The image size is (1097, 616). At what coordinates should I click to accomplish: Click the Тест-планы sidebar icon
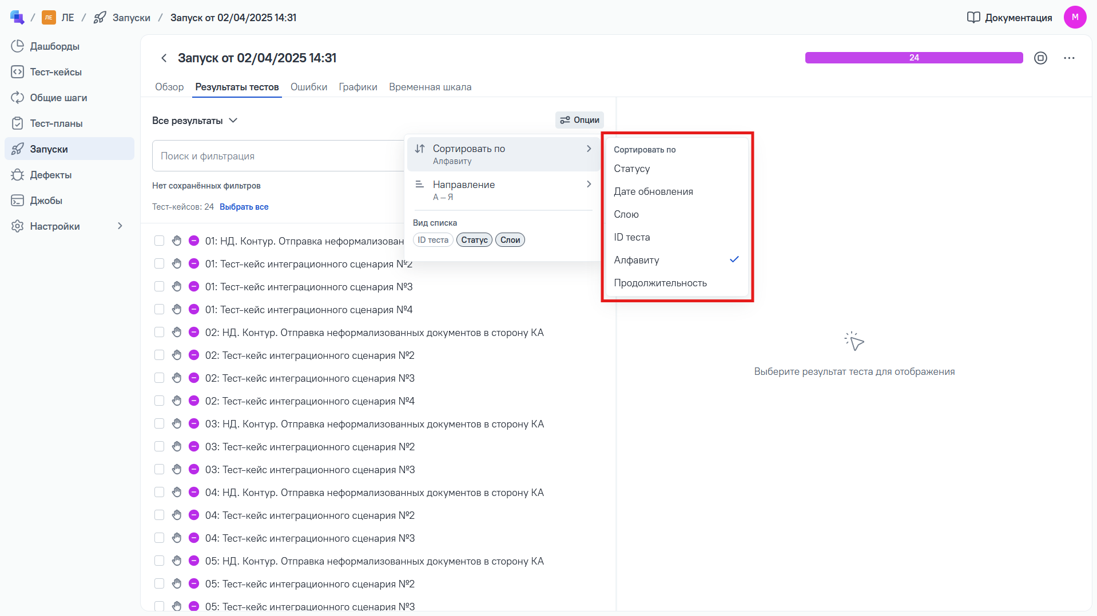pos(18,123)
